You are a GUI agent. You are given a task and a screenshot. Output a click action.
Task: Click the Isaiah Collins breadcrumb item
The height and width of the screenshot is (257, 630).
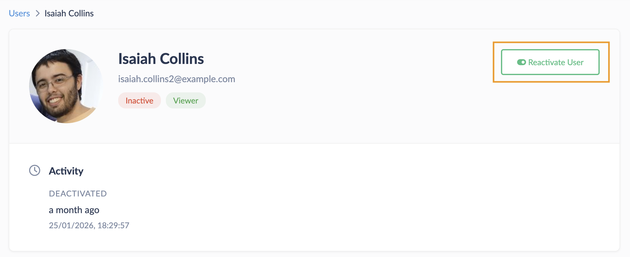[69, 14]
